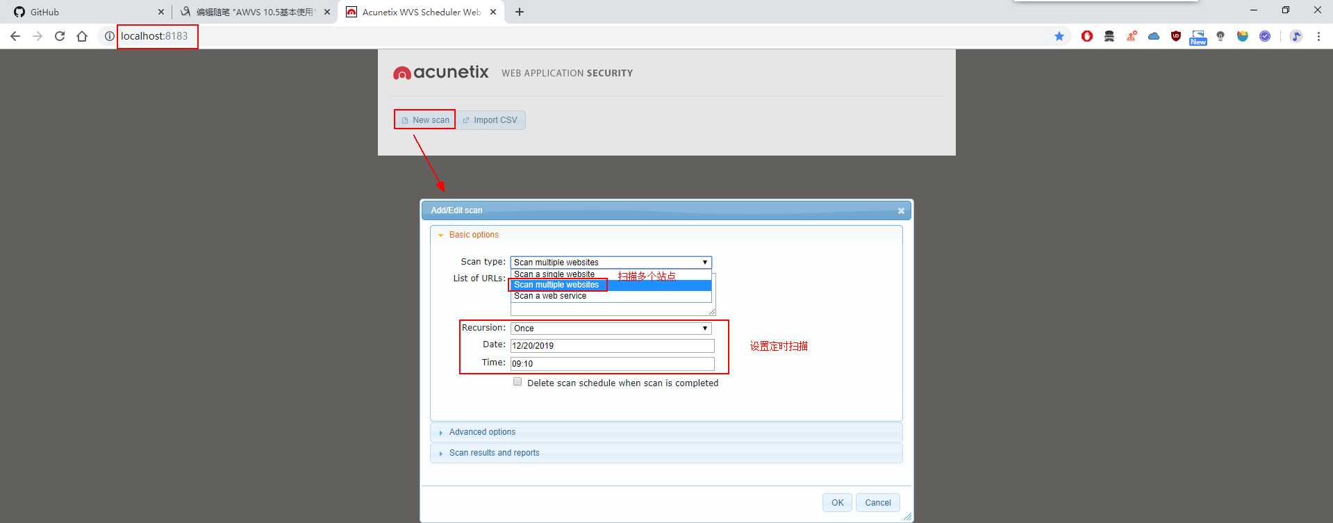The width and height of the screenshot is (1333, 523).
Task: Click the Time field showing 09:10
Action: [613, 363]
